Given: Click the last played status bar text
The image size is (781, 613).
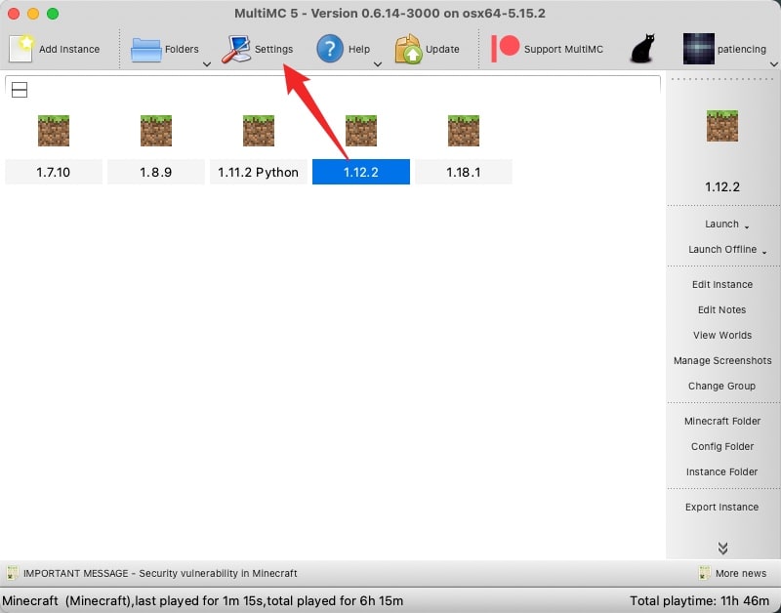Looking at the screenshot, I should tap(203, 601).
